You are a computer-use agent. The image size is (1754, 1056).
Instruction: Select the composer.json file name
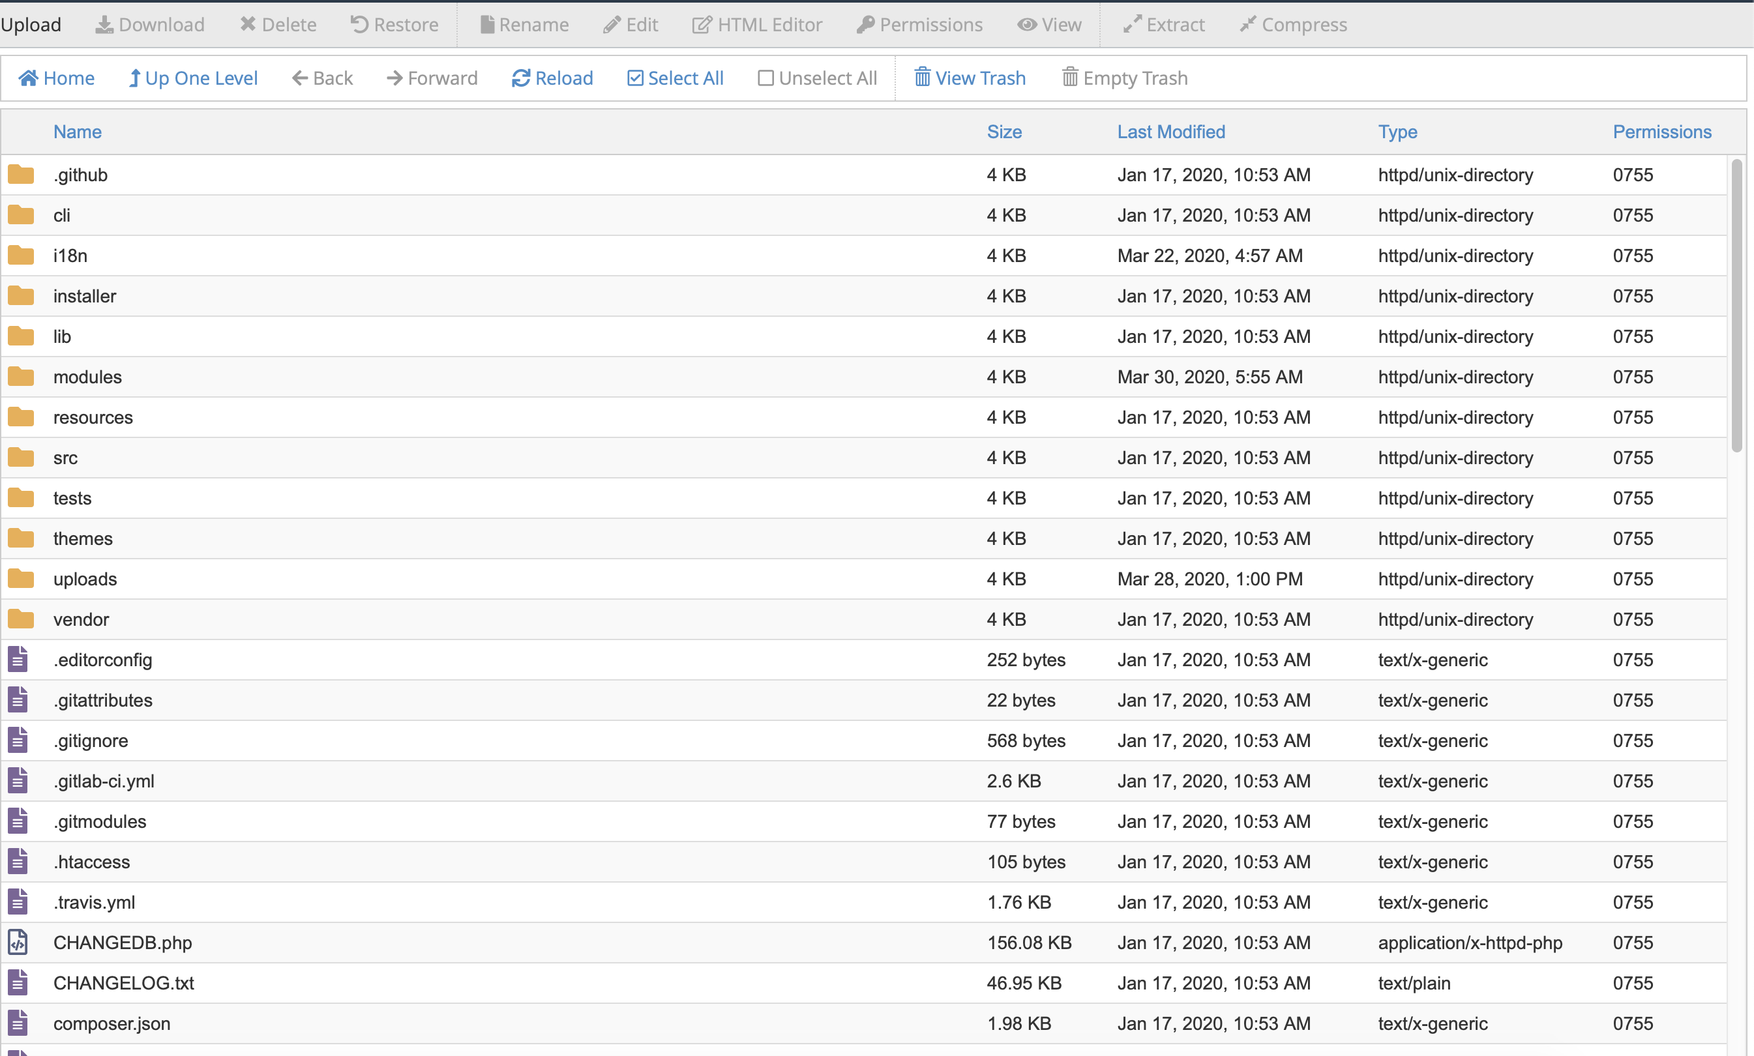[x=111, y=1023]
